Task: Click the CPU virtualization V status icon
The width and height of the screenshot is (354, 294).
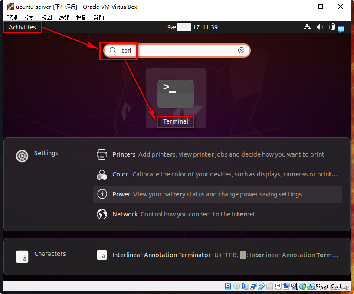Action: [295, 286]
